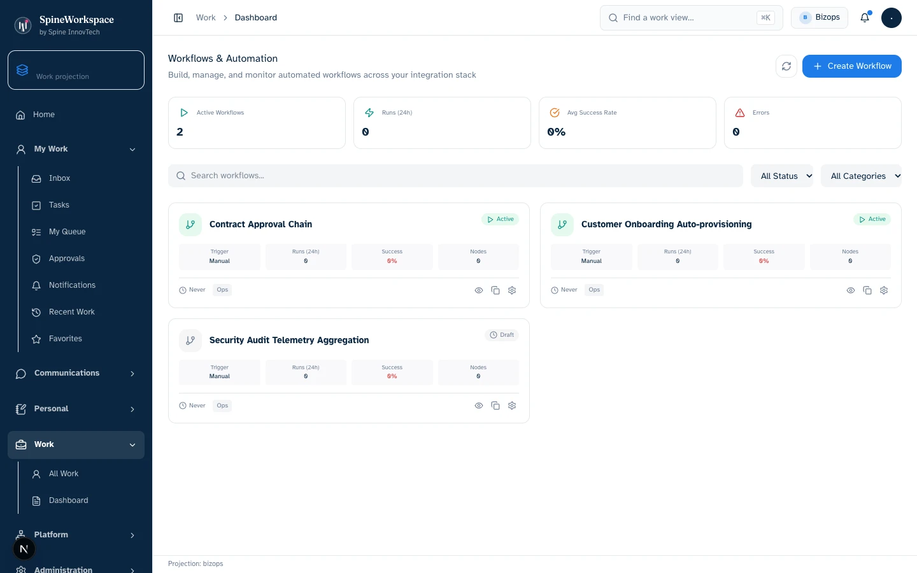Click the Work breadcrumb link
This screenshot has width=917, height=573.
pyautogui.click(x=206, y=18)
